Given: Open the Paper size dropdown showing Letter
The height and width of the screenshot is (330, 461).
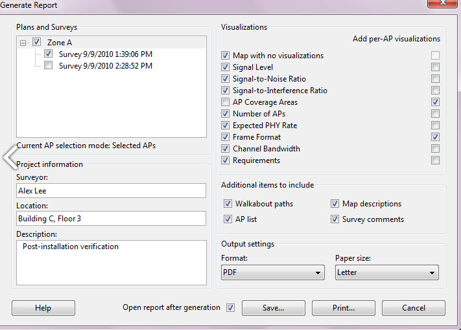Looking at the screenshot, I should click(x=387, y=272).
